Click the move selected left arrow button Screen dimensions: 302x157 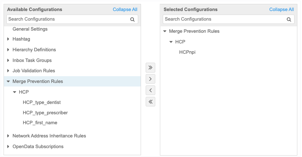[150, 90]
